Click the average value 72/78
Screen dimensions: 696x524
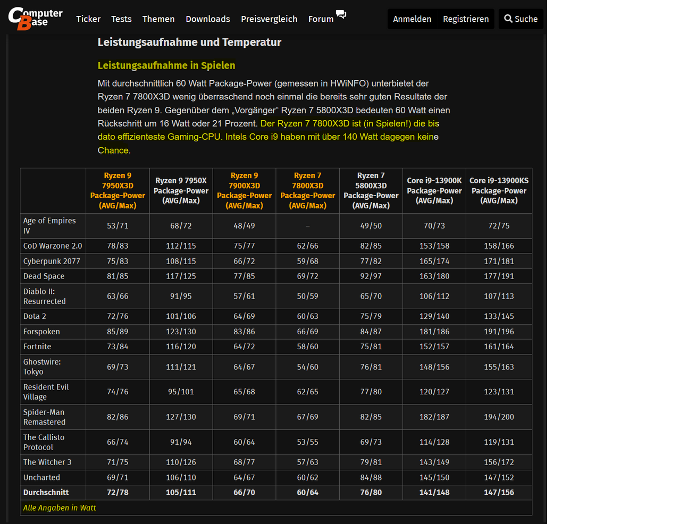coord(118,493)
